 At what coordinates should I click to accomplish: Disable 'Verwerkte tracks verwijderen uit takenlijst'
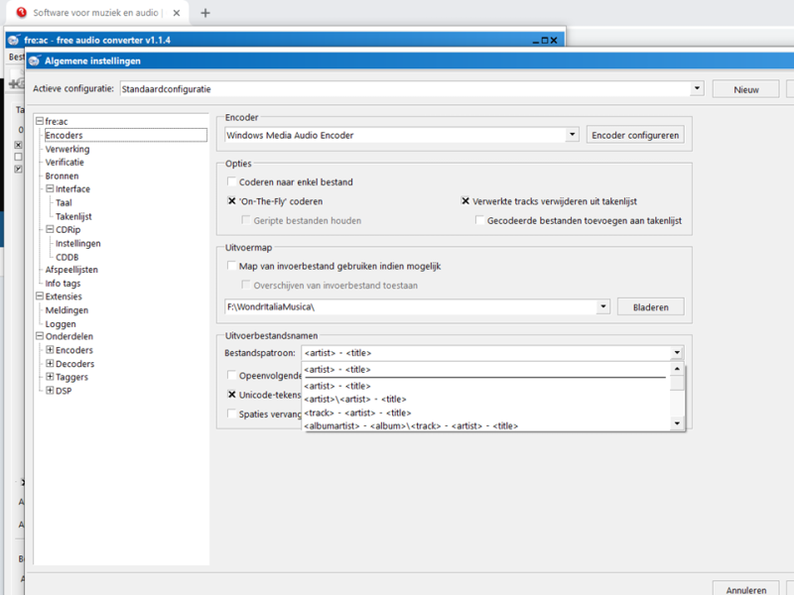pos(465,200)
